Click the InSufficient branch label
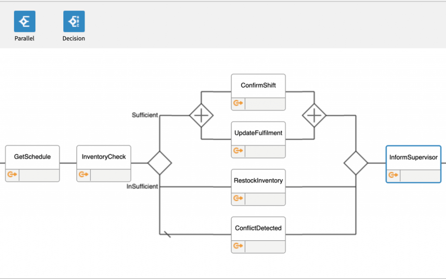The width and height of the screenshot is (446, 279). 142,187
